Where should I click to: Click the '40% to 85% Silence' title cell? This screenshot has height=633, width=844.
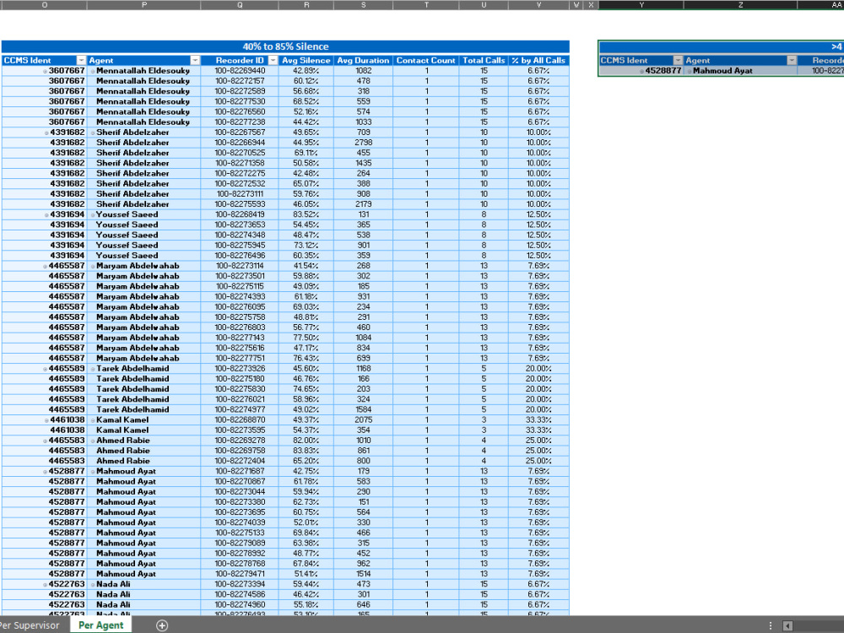285,46
